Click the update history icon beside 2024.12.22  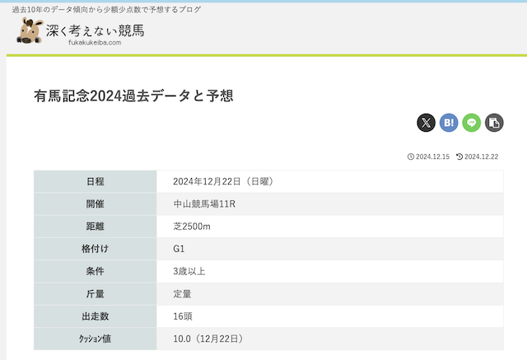point(459,157)
